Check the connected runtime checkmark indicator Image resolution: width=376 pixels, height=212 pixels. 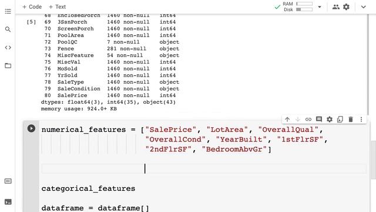point(277,7)
